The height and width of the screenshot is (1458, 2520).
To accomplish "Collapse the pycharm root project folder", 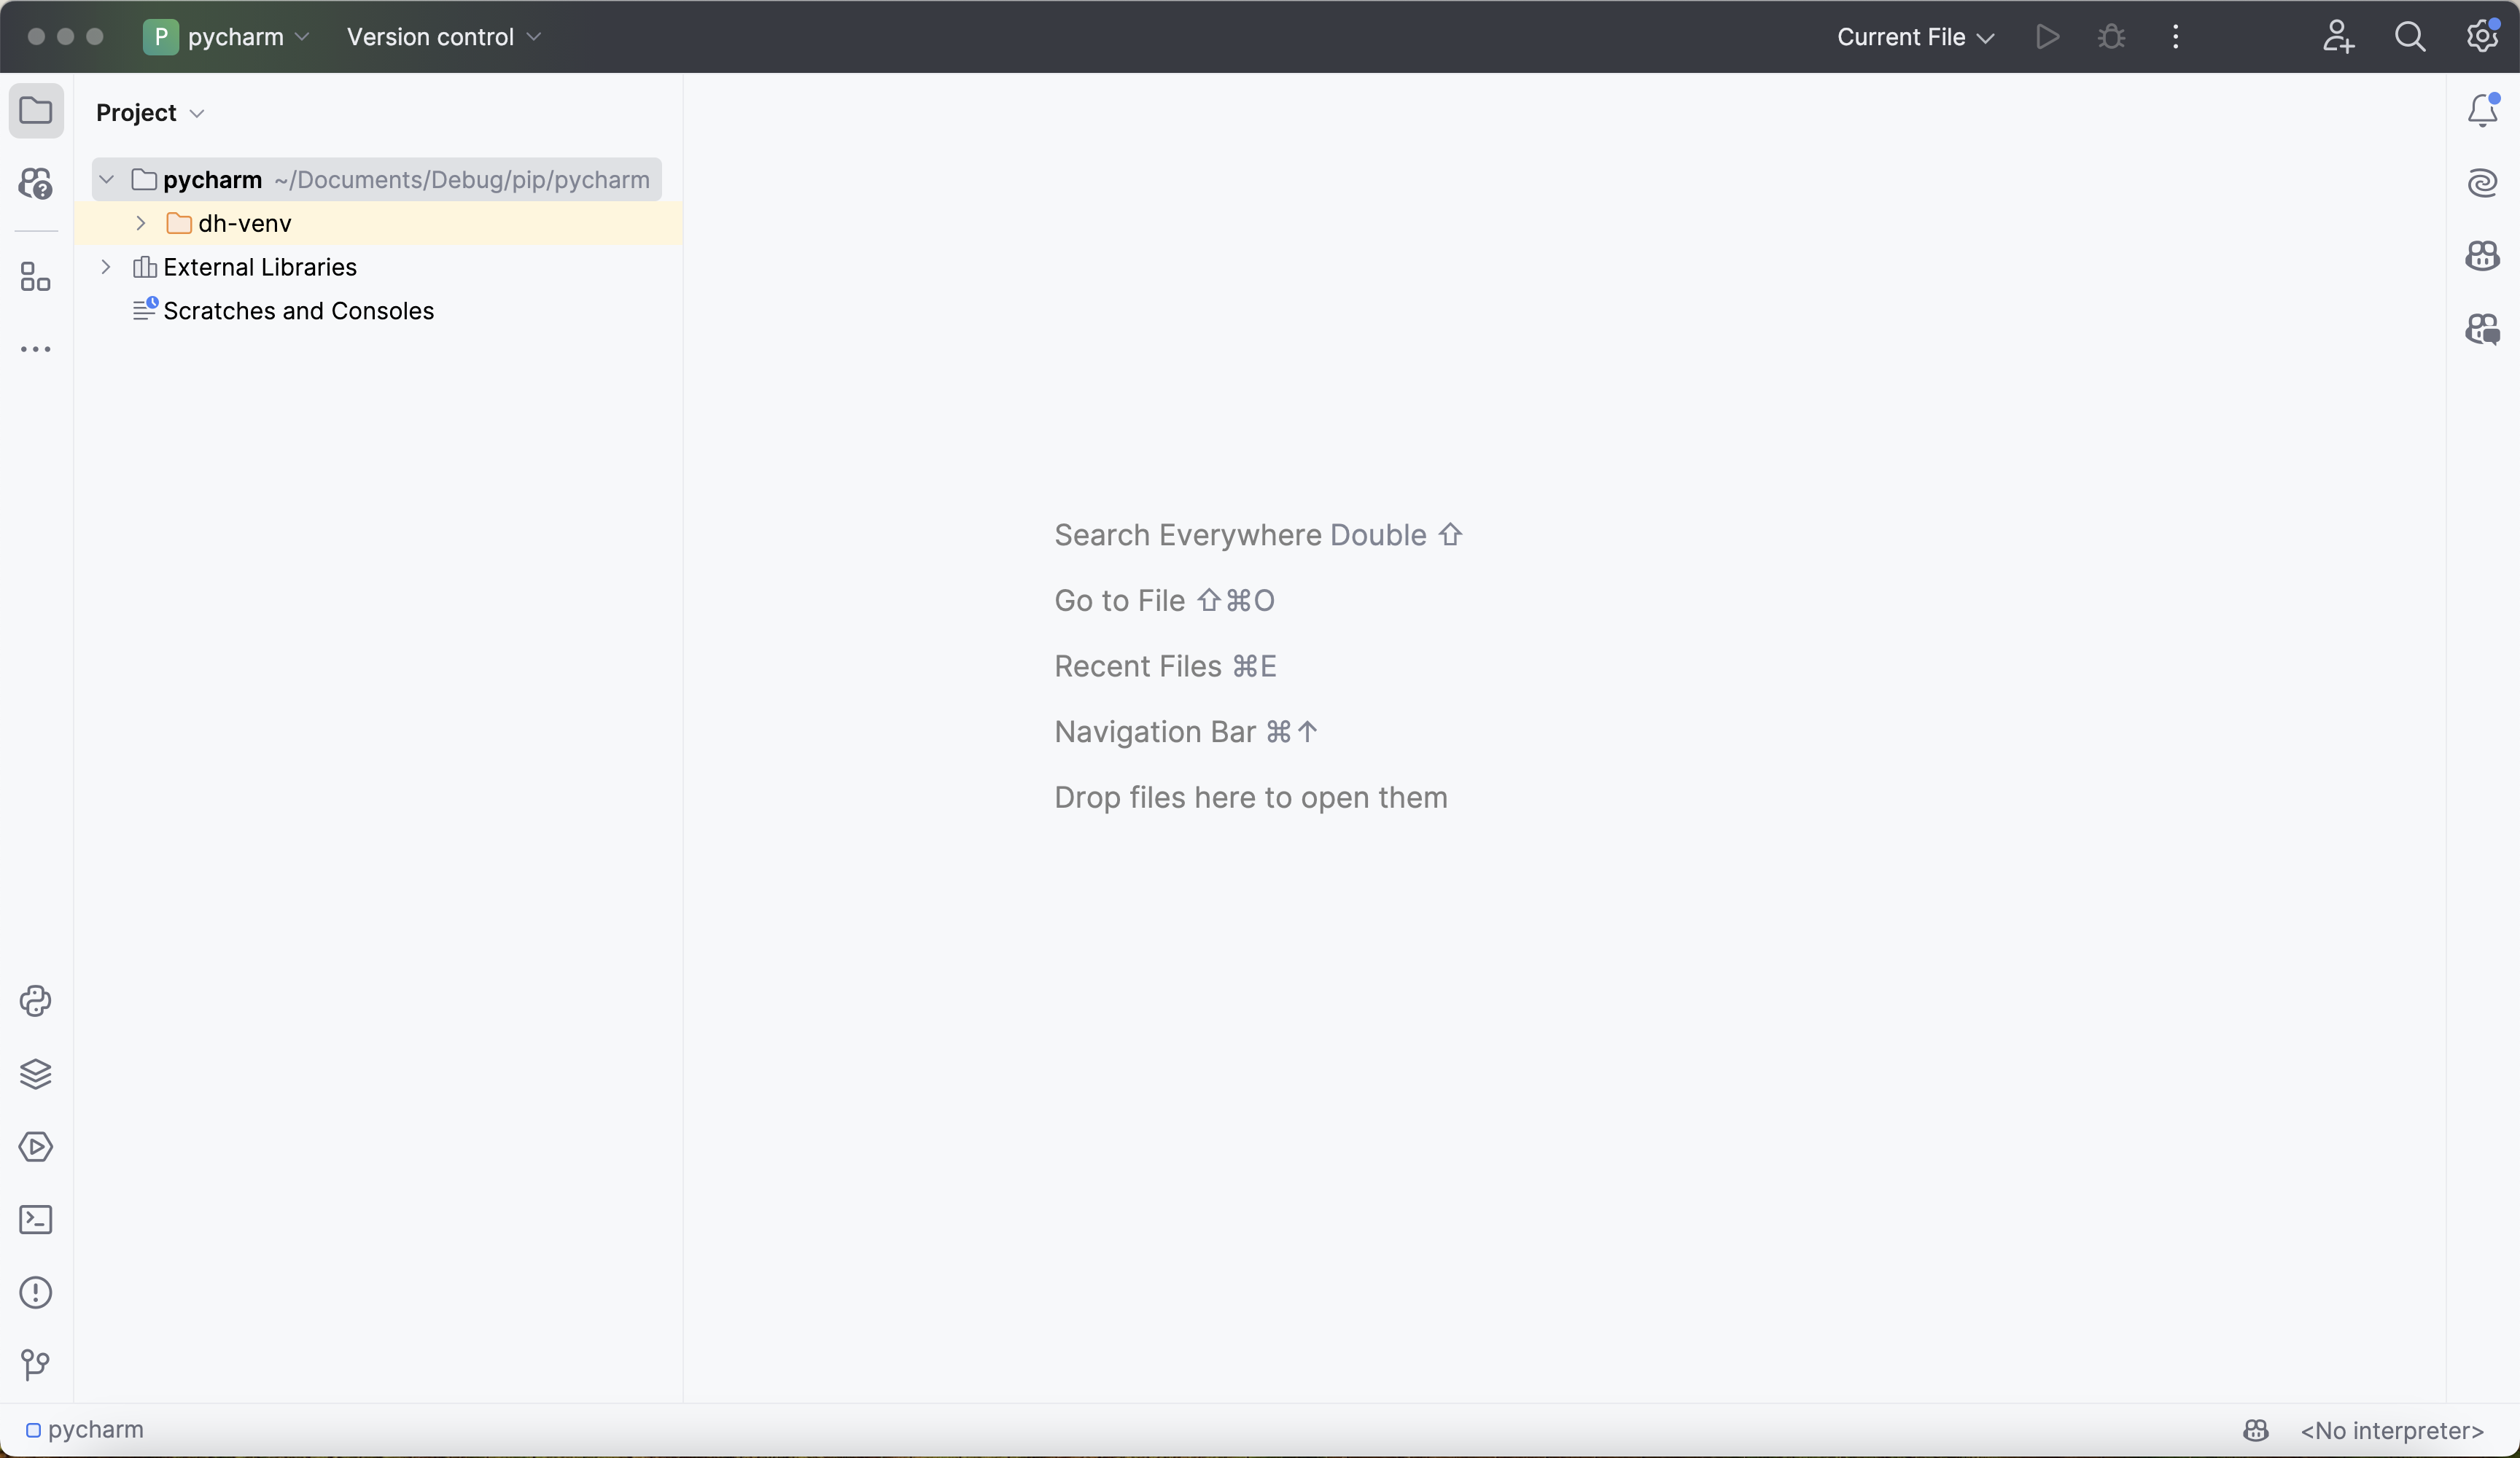I will (x=107, y=180).
